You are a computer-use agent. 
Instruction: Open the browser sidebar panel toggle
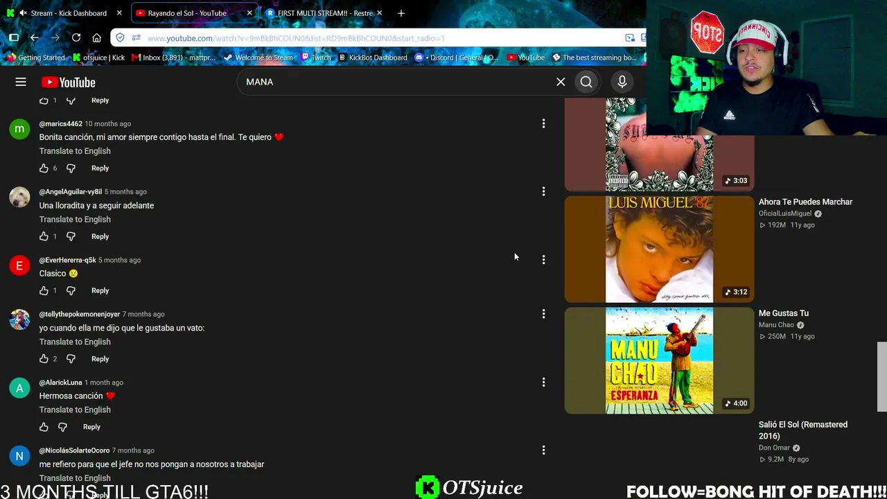[x=14, y=37]
